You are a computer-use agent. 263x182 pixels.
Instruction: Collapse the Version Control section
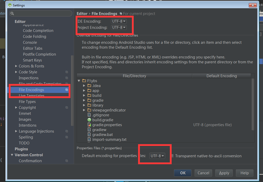coord(12,155)
